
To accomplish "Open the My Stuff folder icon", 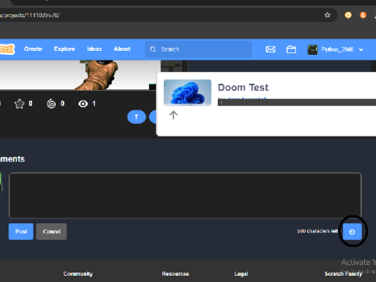I will point(291,49).
